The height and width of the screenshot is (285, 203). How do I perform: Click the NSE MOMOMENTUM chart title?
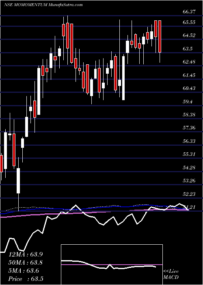click(x=26, y=5)
